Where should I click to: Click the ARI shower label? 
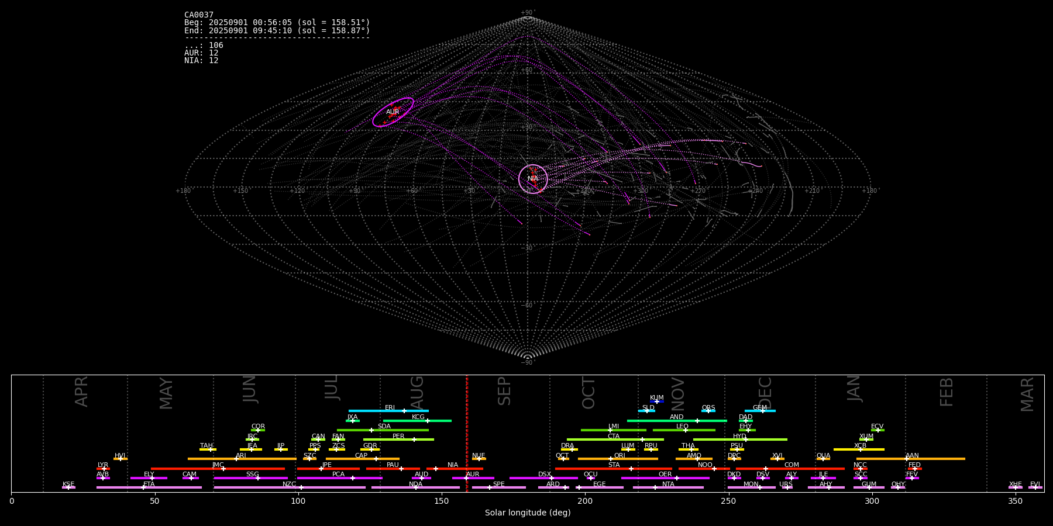[x=241, y=456]
